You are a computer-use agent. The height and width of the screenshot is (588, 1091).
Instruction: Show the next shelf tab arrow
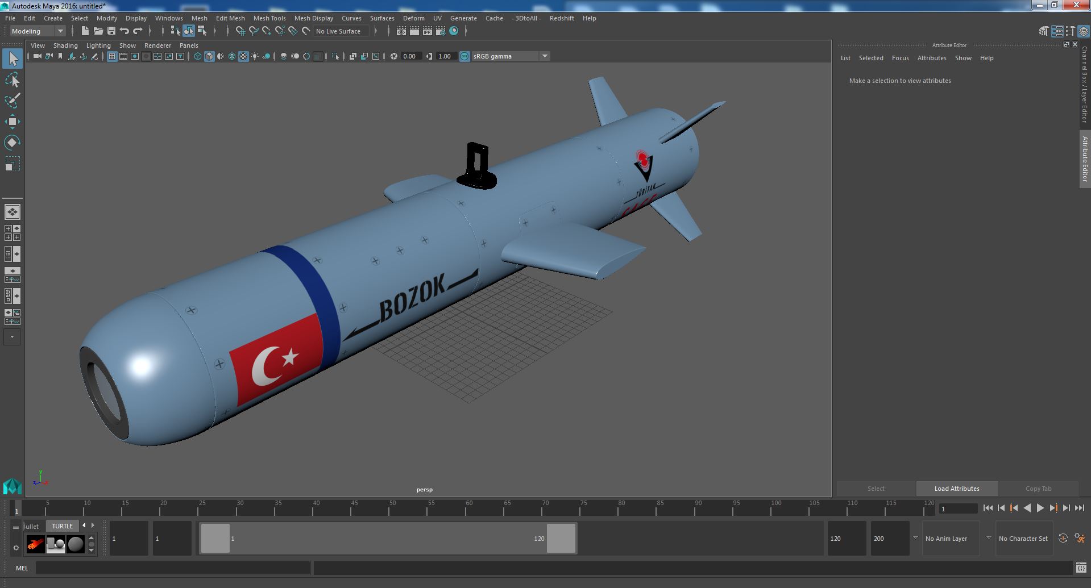(x=93, y=526)
